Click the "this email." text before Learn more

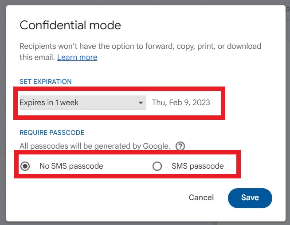pos(37,57)
